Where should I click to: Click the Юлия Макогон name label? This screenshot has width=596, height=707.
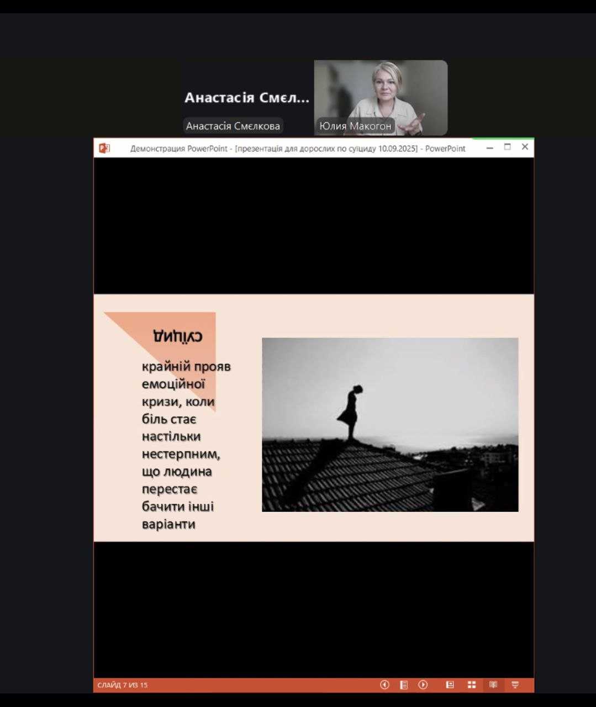tap(355, 126)
